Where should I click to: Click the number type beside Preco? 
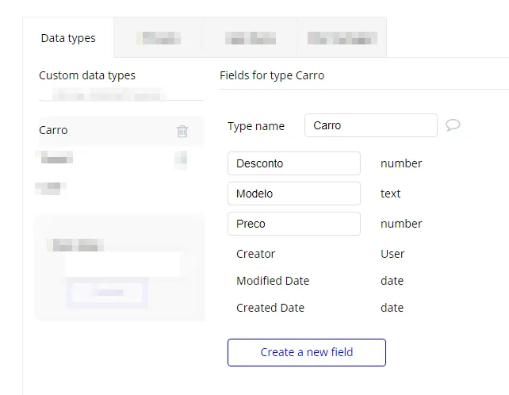click(x=401, y=224)
